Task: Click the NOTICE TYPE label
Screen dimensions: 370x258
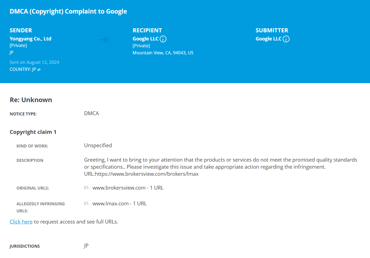Action: point(23,114)
